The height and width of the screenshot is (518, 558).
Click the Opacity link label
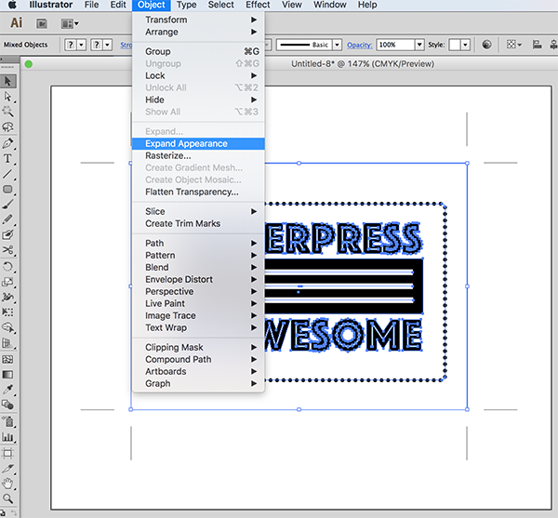(x=359, y=45)
